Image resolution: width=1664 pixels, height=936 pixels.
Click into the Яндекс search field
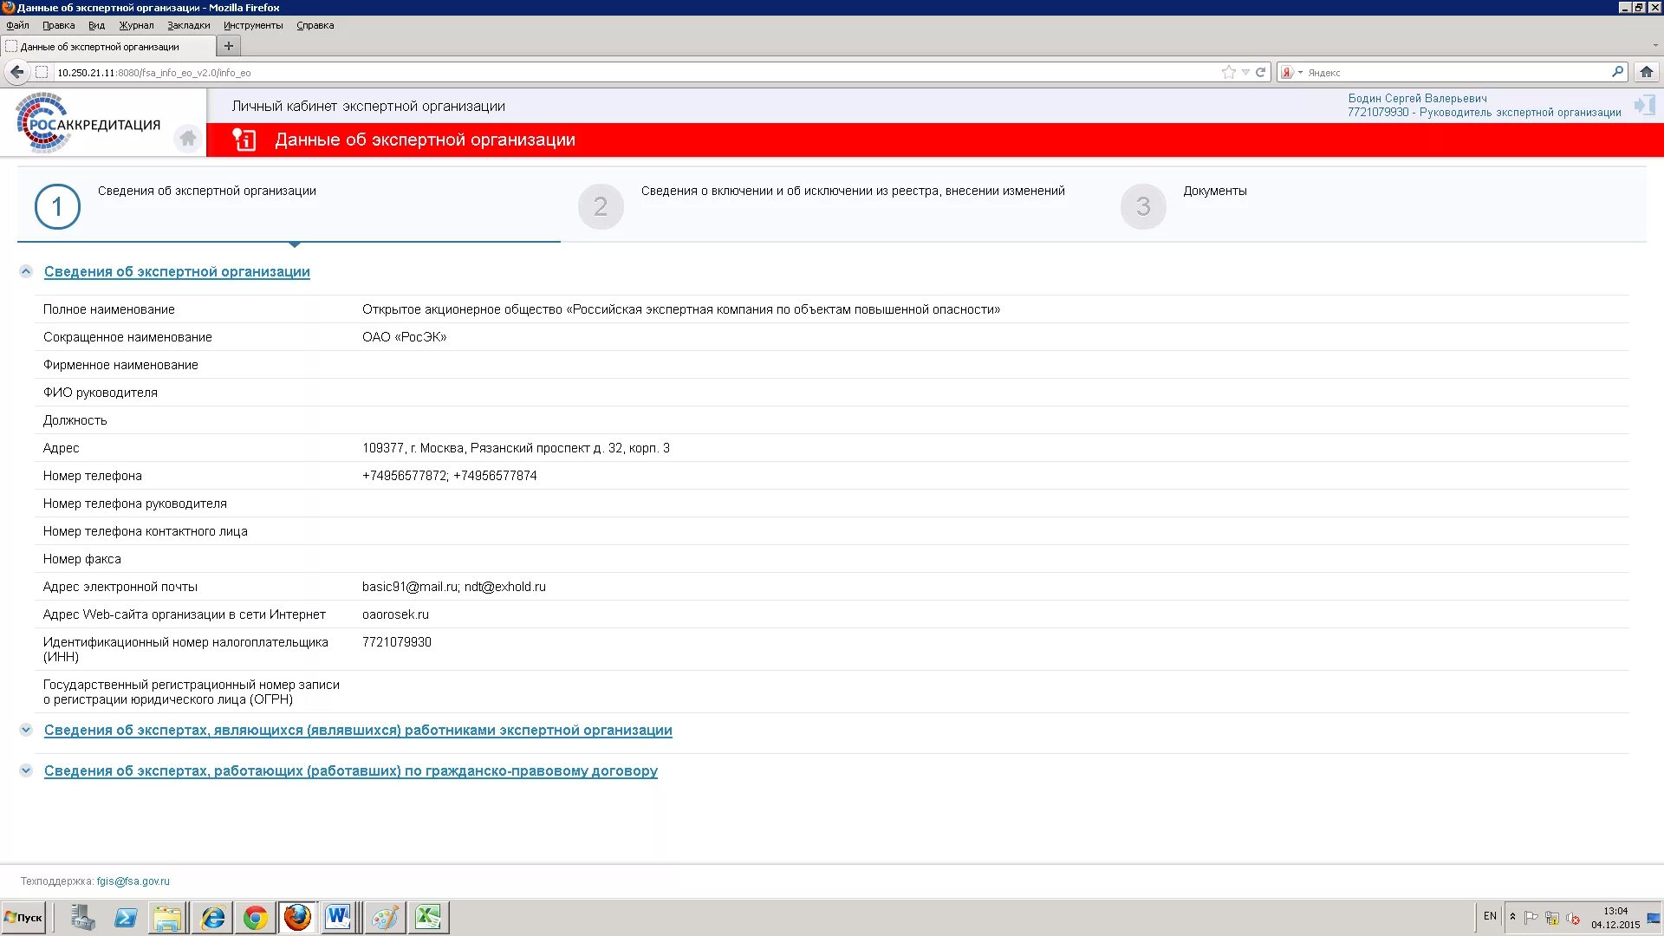(x=1456, y=73)
